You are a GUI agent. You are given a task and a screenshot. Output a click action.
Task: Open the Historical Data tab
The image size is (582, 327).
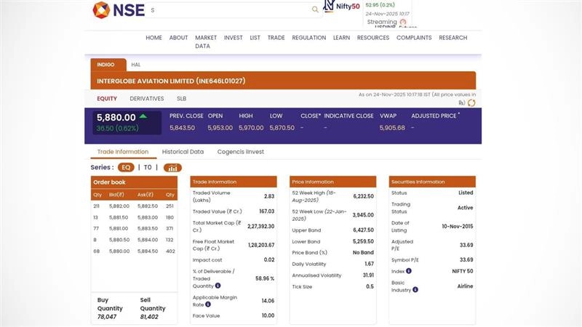183,152
